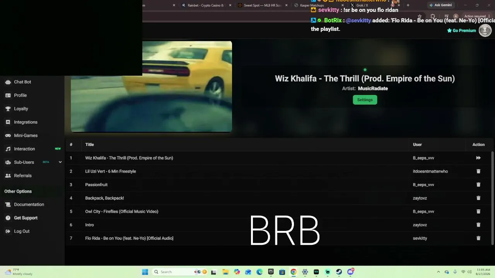495x278 pixels.
Task: Launch Epic Games from the taskbar
Action: (271, 272)
